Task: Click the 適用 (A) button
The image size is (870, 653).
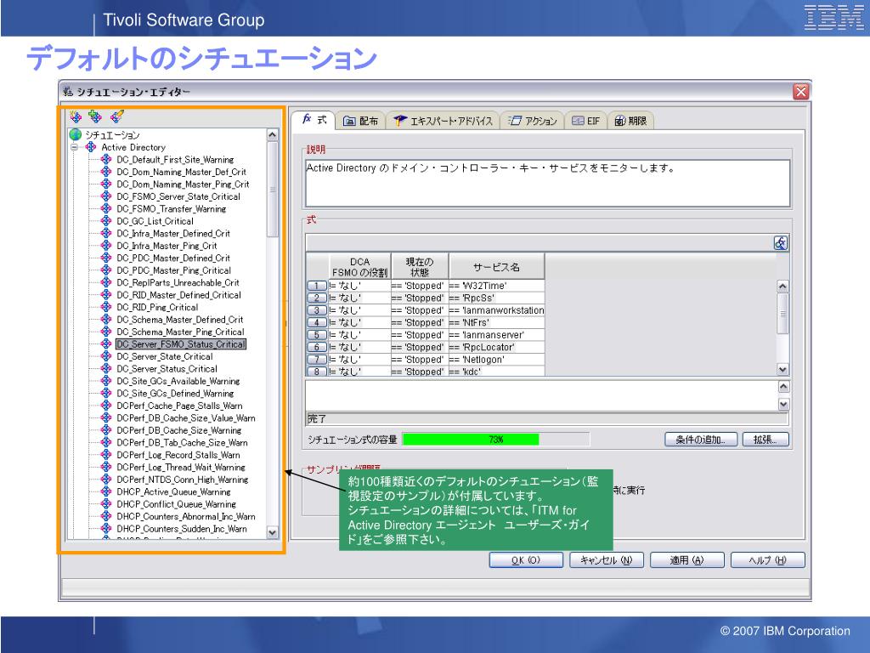Action: 686,560
